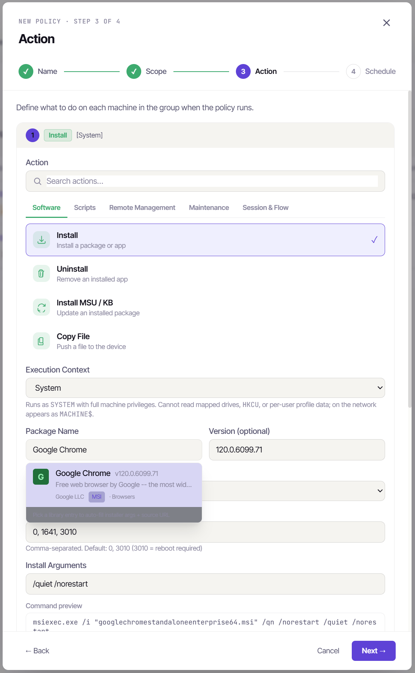
Task: Click the Copy File icon
Action: 41,341
